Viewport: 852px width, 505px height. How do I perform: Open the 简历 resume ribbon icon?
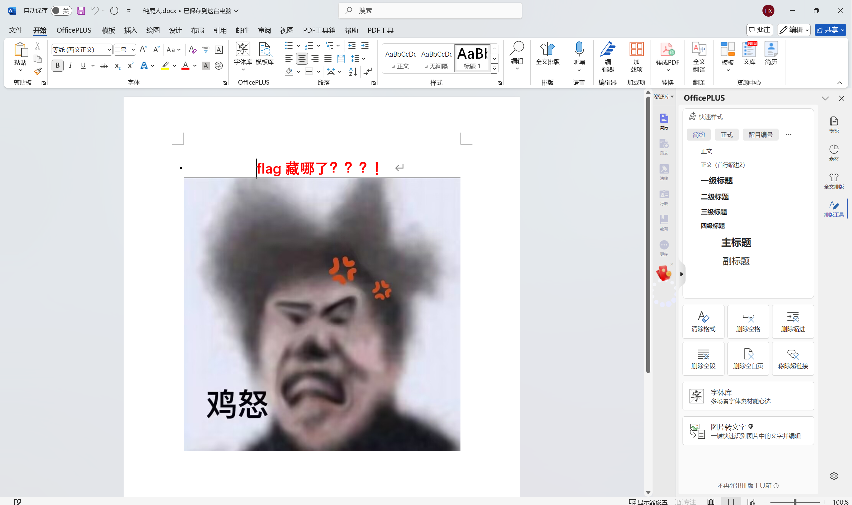[771, 53]
